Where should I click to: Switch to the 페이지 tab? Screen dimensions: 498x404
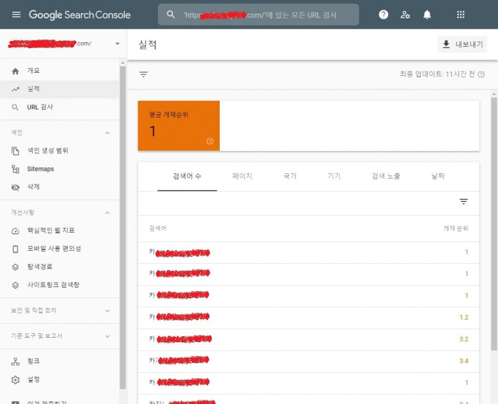[242, 176]
